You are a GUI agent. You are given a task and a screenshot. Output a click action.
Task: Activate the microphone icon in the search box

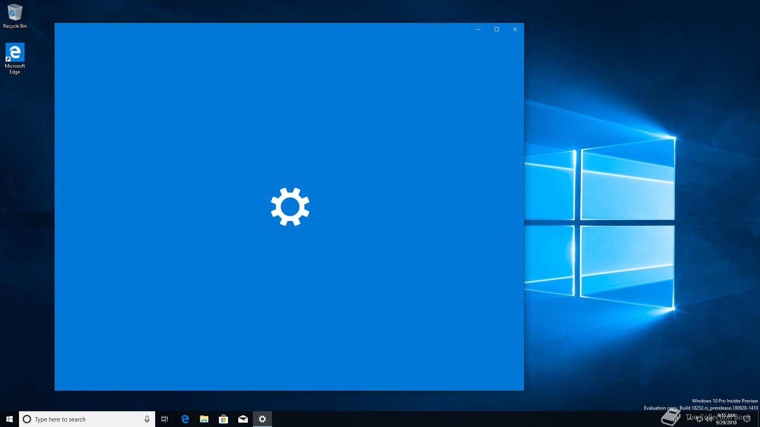click(147, 419)
